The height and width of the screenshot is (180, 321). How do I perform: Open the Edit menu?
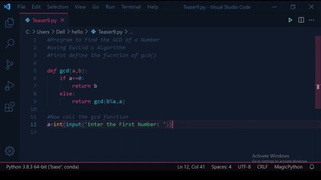point(36,7)
